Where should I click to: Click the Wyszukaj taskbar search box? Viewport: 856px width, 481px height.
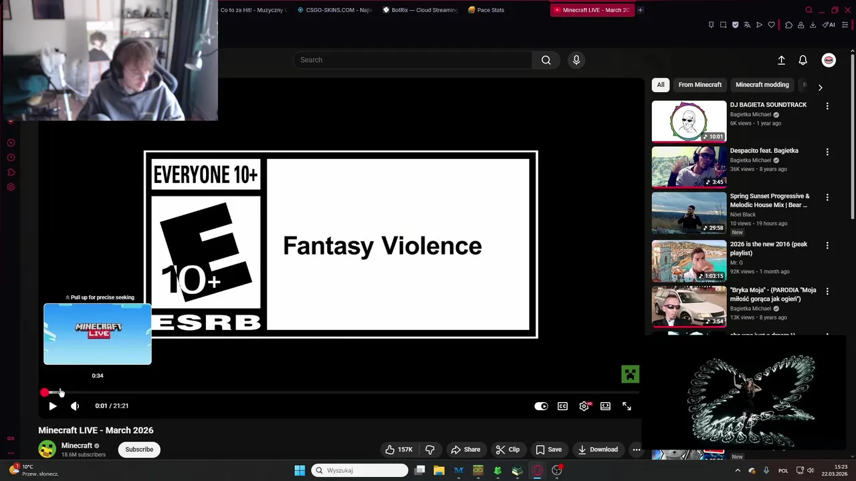360,470
